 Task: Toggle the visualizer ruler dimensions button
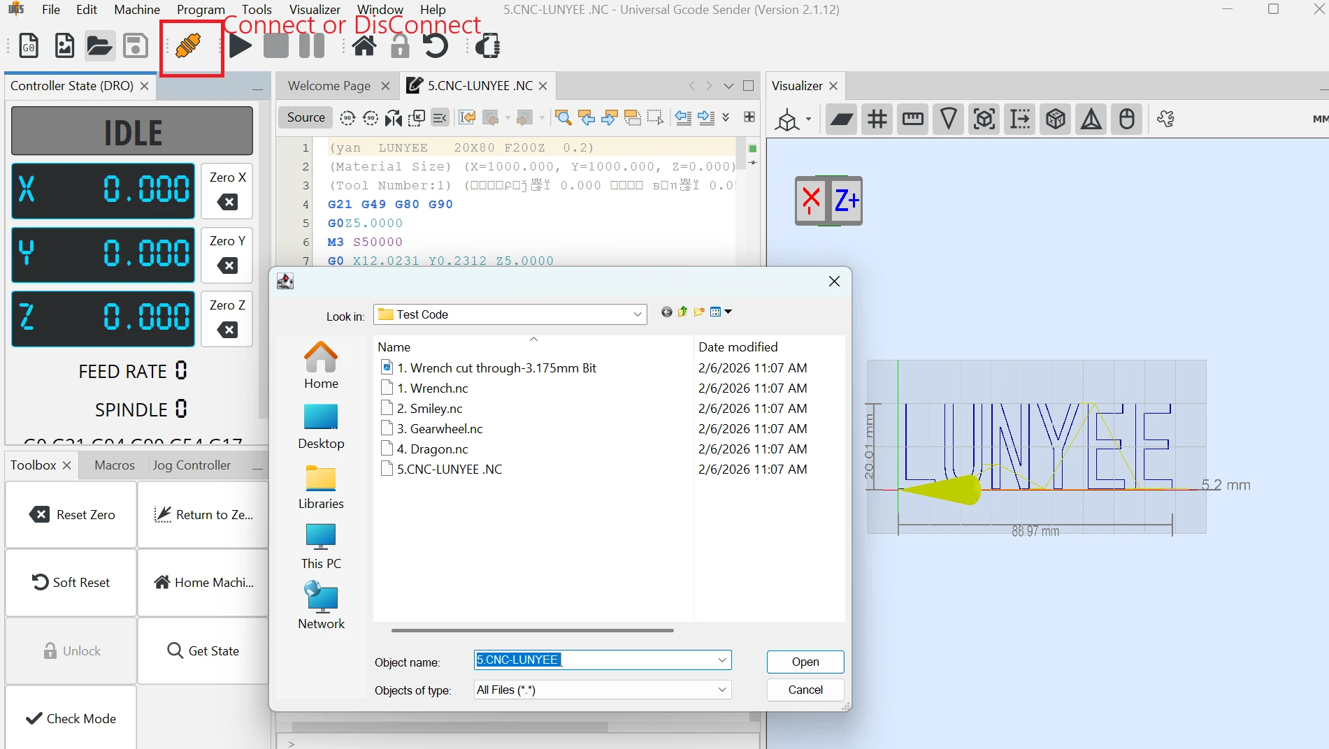coord(913,119)
